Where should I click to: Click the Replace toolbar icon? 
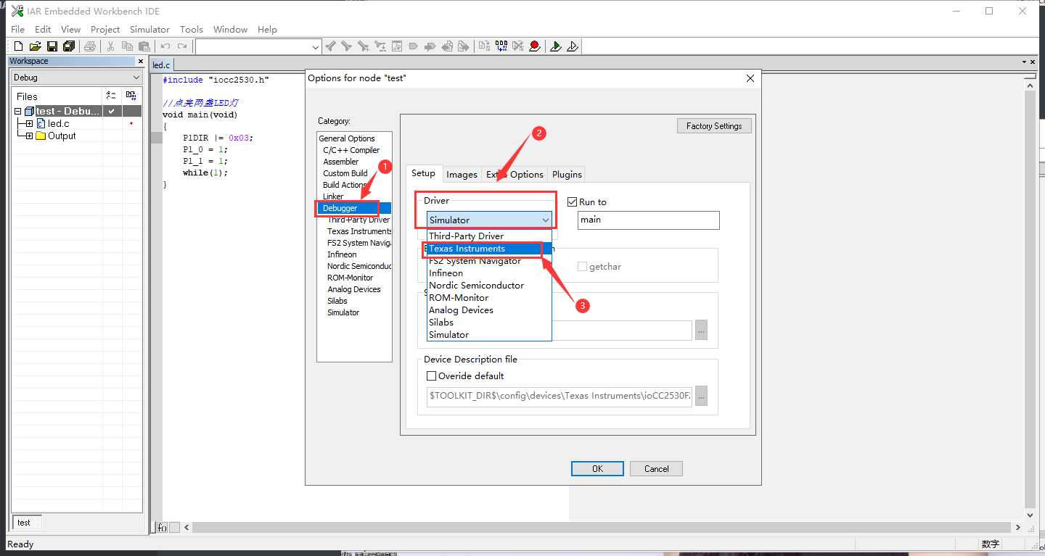(380, 46)
